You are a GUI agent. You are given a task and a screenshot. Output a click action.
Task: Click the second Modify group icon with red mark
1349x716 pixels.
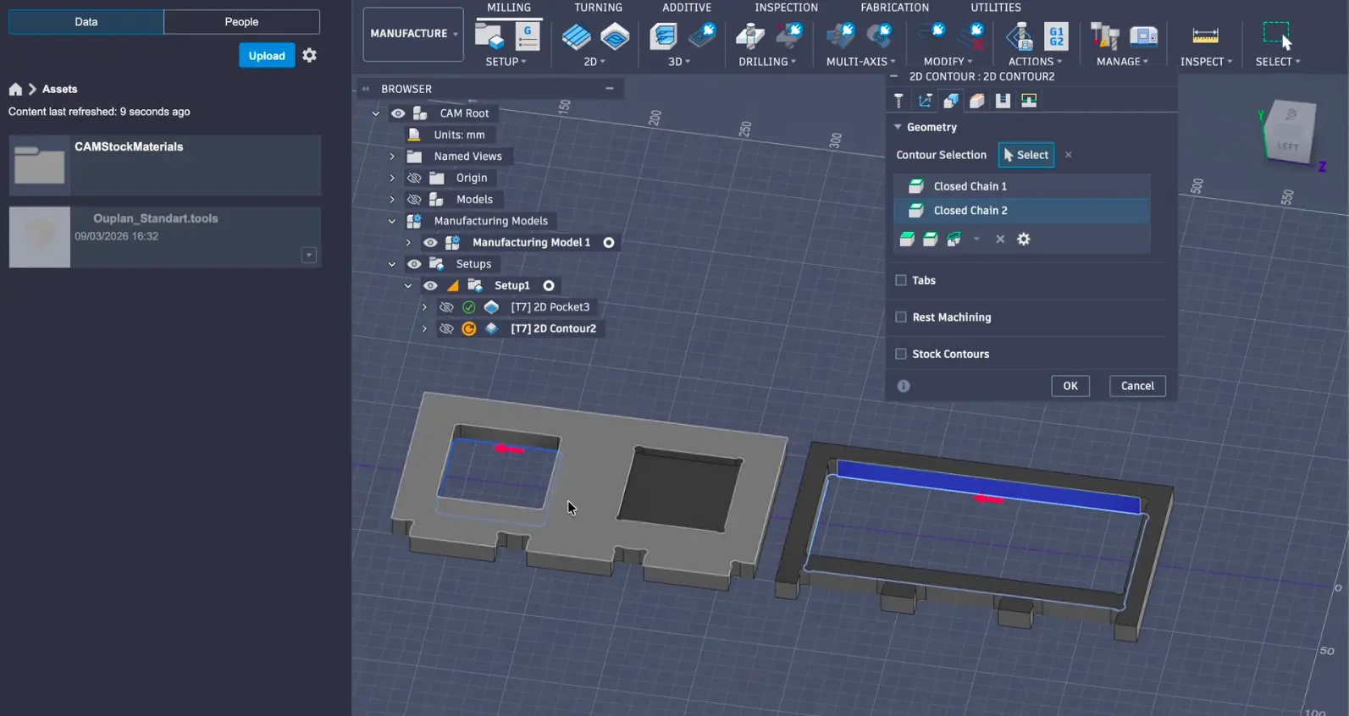click(971, 36)
